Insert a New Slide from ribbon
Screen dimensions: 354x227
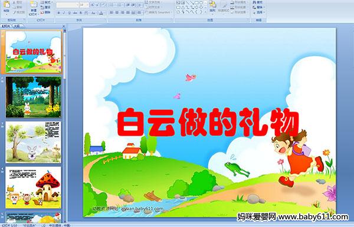click(x=34, y=8)
